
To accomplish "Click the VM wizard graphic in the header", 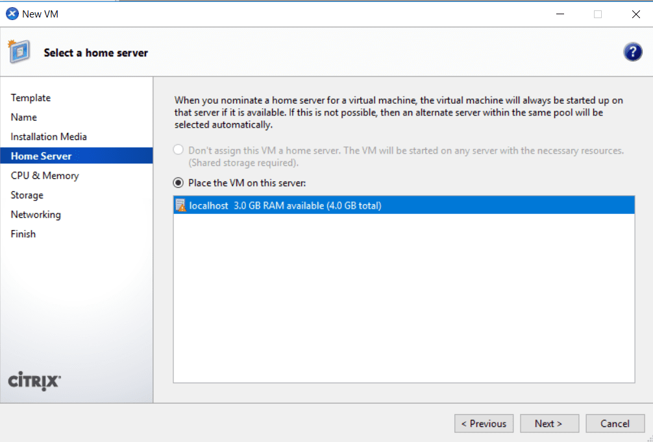I will pos(19,51).
